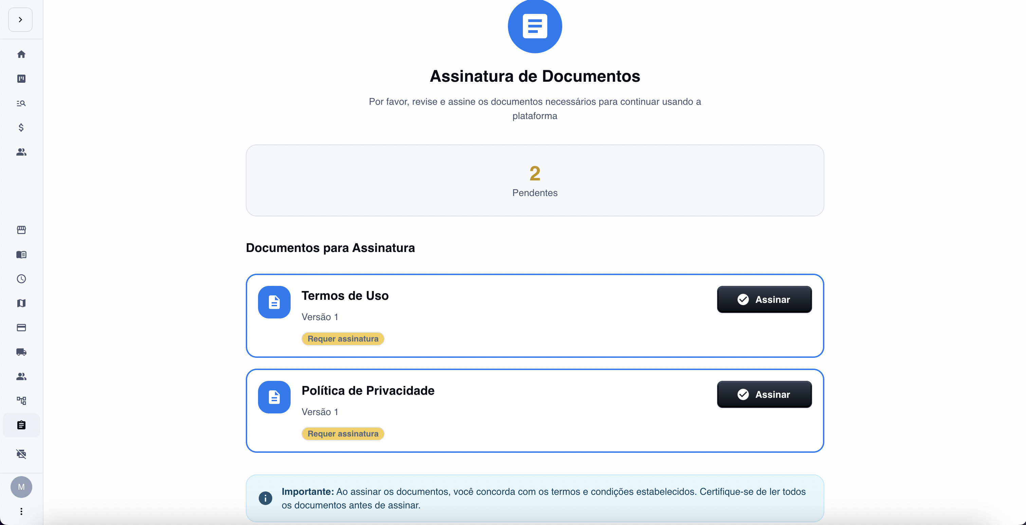Open the customers section via people icon
Viewport: 1026px width, 525px height.
[x=21, y=152]
